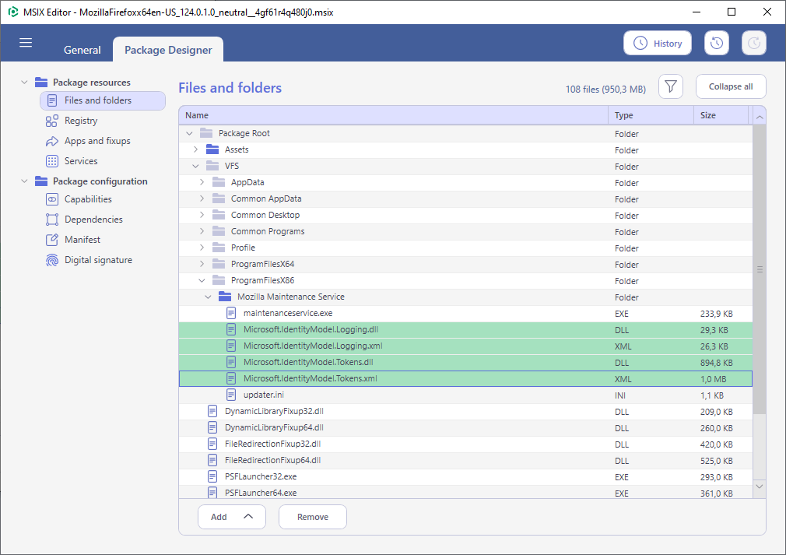Click the PSFLauncher32.exe file icon
786x555 pixels.
212,476
